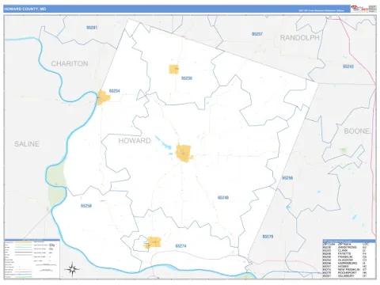This screenshot has width=380, height=285.
Task: Click the "ZIP Name" column header in the index
Action: pyautogui.click(x=344, y=244)
